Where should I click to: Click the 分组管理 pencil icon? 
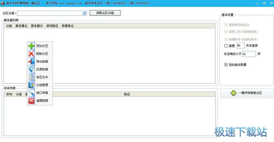(x=31, y=85)
